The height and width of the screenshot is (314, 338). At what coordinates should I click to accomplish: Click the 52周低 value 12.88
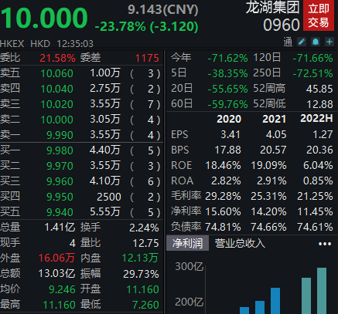[319, 104]
